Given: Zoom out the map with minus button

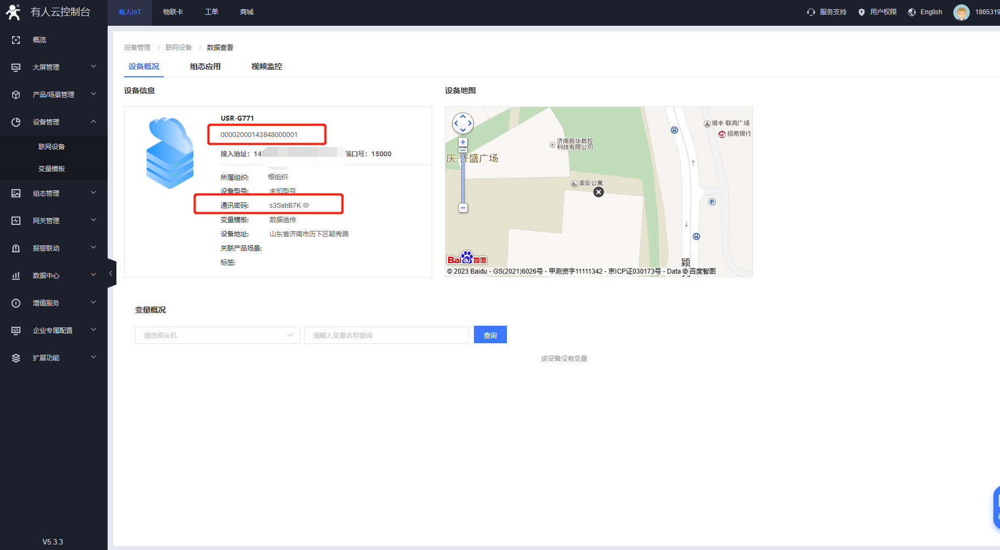Looking at the screenshot, I should tap(463, 208).
